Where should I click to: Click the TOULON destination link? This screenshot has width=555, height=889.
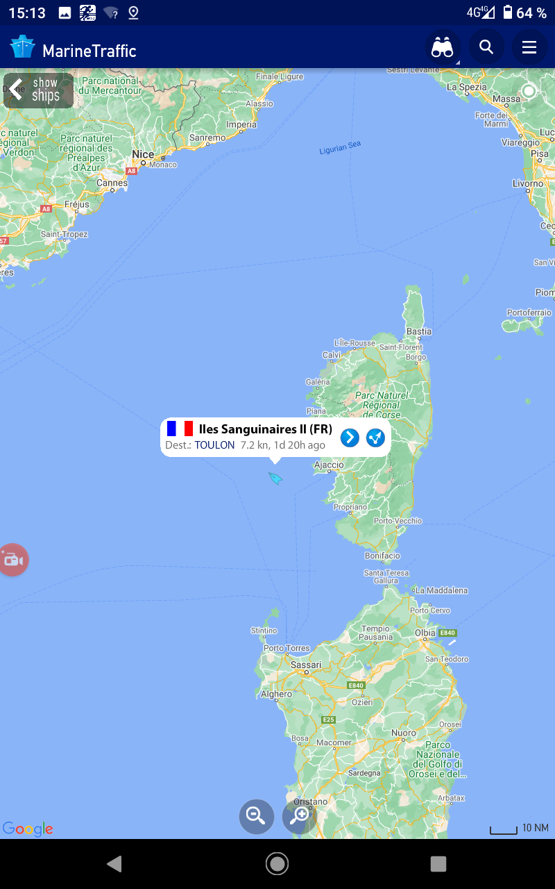click(214, 445)
